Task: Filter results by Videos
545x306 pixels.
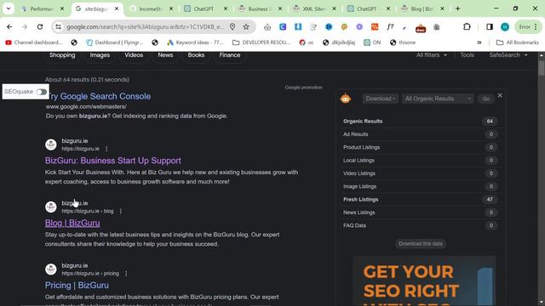Action: click(x=134, y=55)
